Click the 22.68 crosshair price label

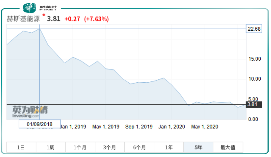(x=254, y=29)
